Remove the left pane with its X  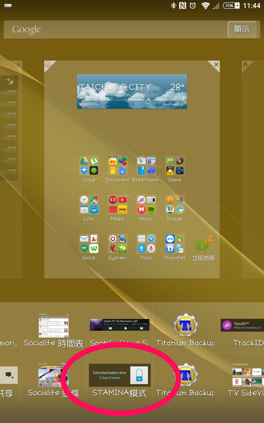[x=19, y=65]
